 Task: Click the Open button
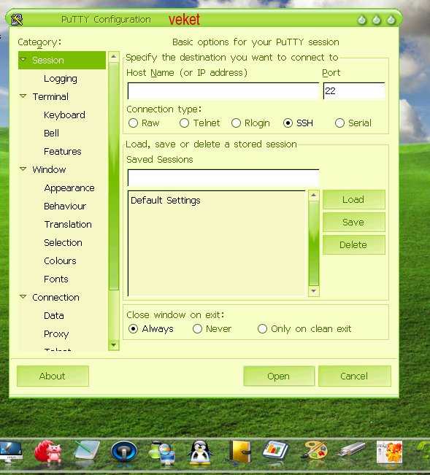click(x=279, y=376)
